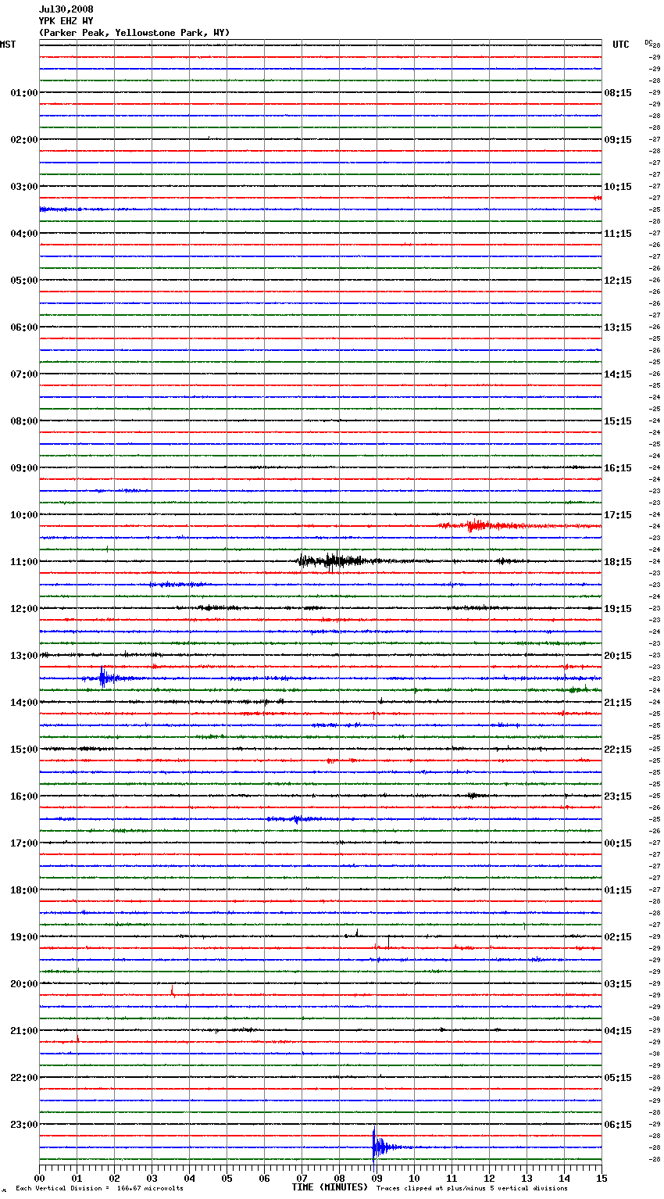Click the '14:15' UTC time label
The image size is (664, 1199).
(x=618, y=374)
